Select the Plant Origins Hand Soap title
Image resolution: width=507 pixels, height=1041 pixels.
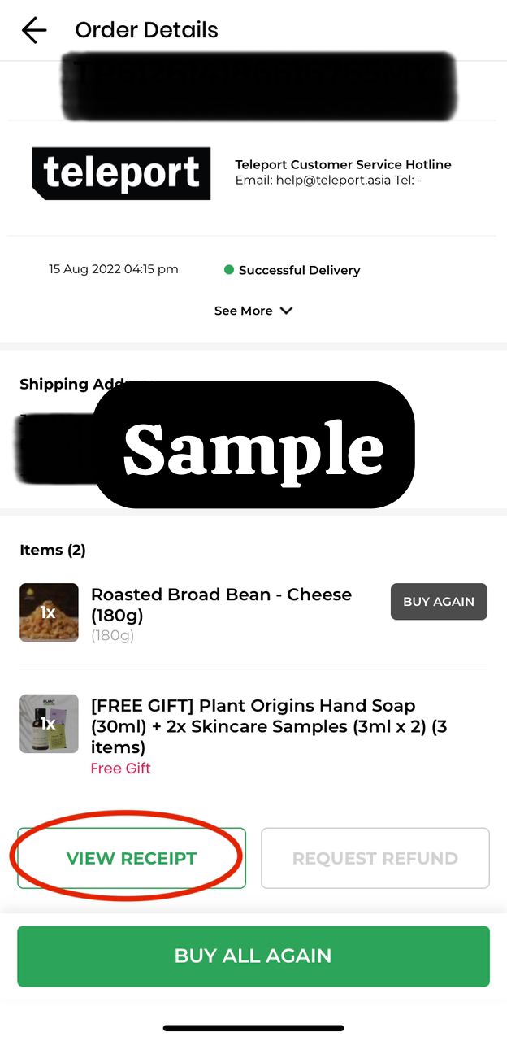point(268,725)
